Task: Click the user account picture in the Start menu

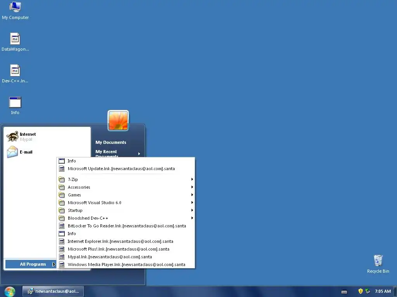Action: pyautogui.click(x=118, y=121)
